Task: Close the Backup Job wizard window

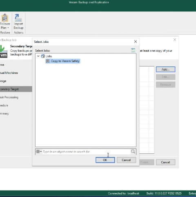Action: [175, 40]
